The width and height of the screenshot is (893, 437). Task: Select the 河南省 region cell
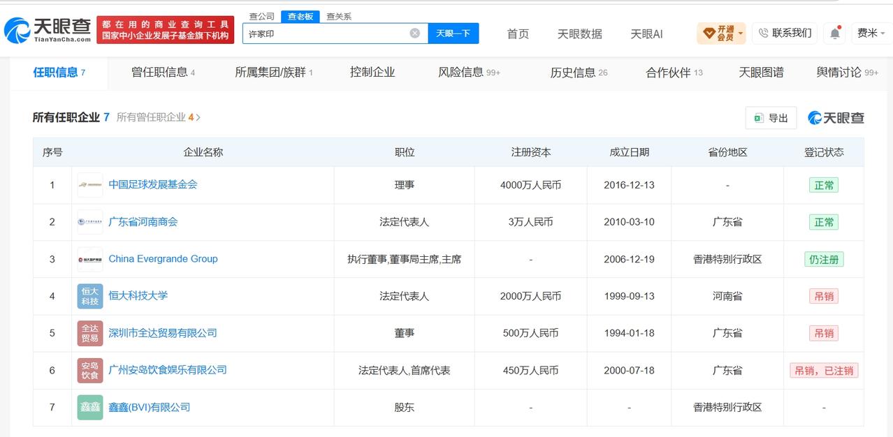(x=727, y=296)
